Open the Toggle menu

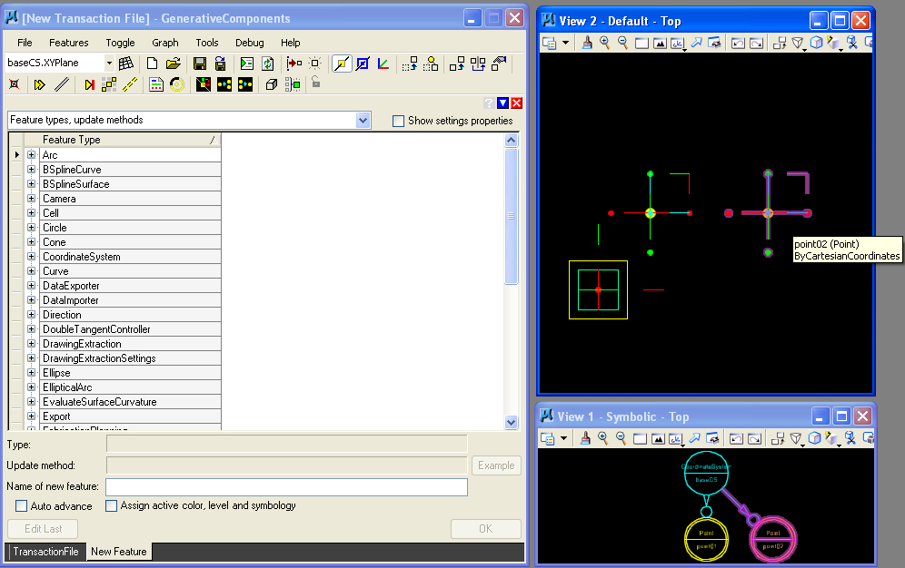point(120,43)
